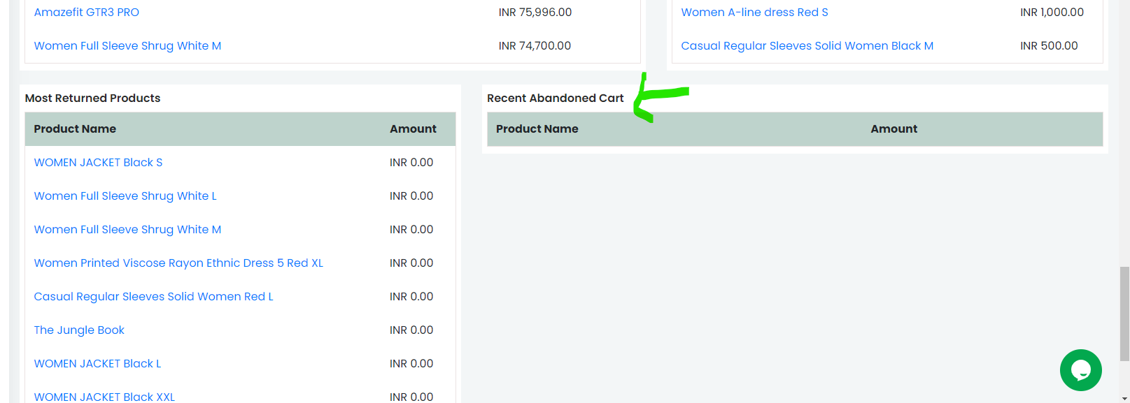
Task: Open WOMEN JACKET Black XXL link
Action: click(x=104, y=397)
